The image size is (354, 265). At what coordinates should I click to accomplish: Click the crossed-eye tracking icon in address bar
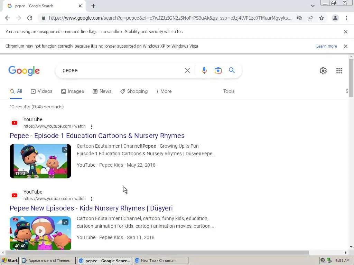tap(299, 18)
